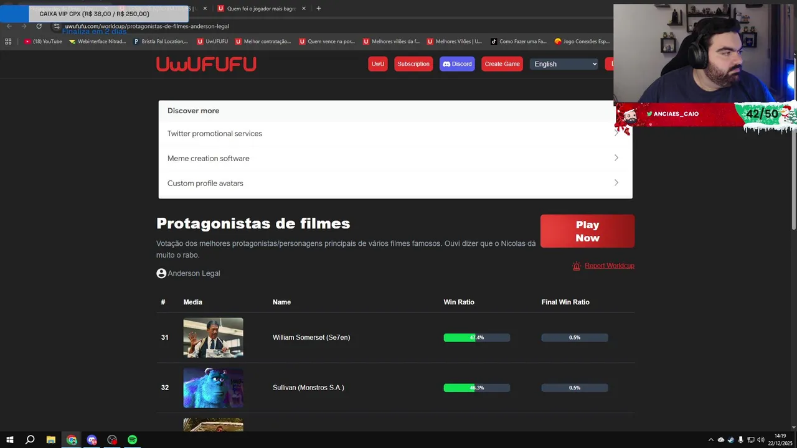Open a new browser tab
The image size is (797, 448).
pos(318,9)
